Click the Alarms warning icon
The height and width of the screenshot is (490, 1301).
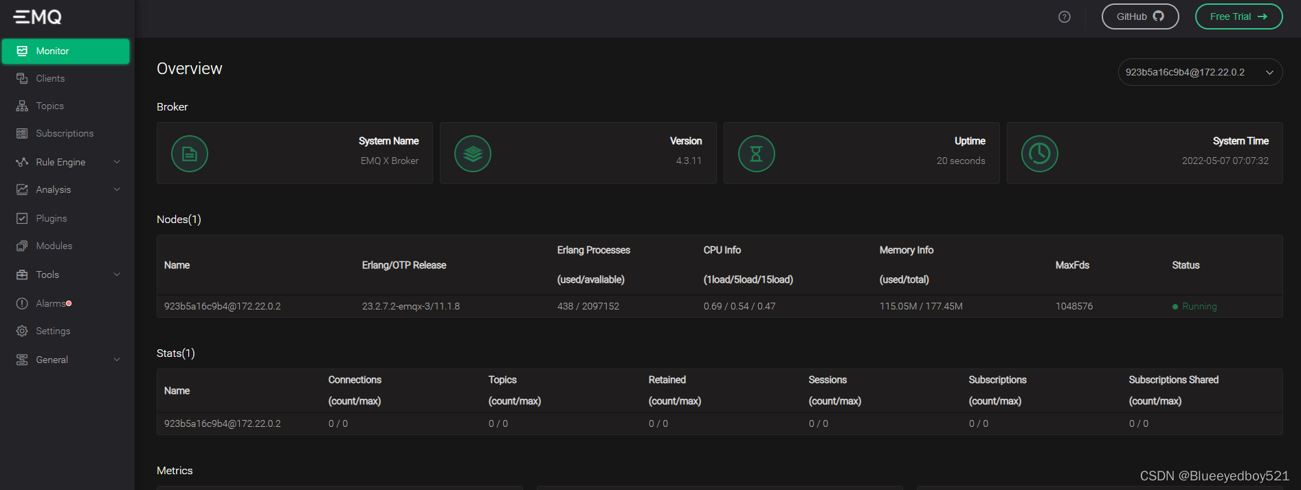click(22, 303)
